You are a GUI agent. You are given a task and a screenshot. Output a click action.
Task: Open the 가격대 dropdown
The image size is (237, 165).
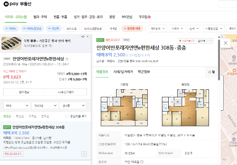pyautogui.click(x=177, y=28)
